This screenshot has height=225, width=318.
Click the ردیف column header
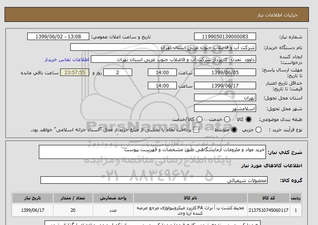[x=296, y=198]
